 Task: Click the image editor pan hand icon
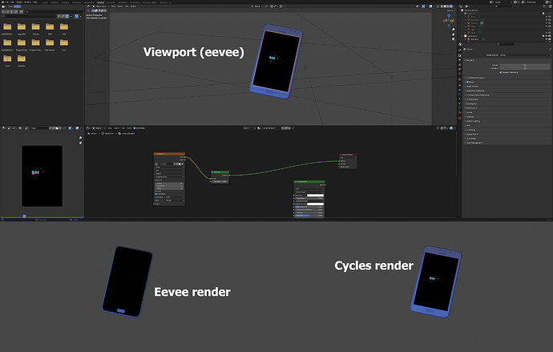pos(80,143)
